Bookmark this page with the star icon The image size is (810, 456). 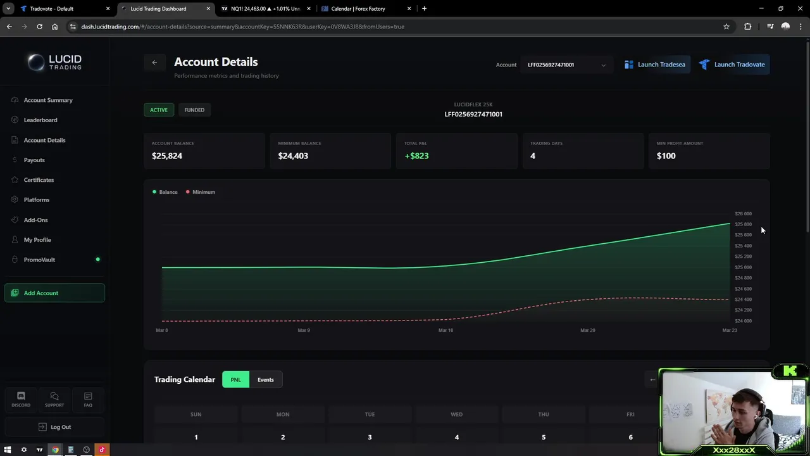tap(726, 27)
